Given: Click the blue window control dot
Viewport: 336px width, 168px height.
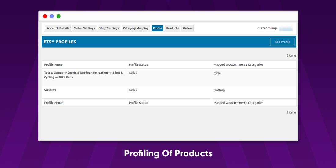Looking at the screenshot, I should [x=52, y=16].
